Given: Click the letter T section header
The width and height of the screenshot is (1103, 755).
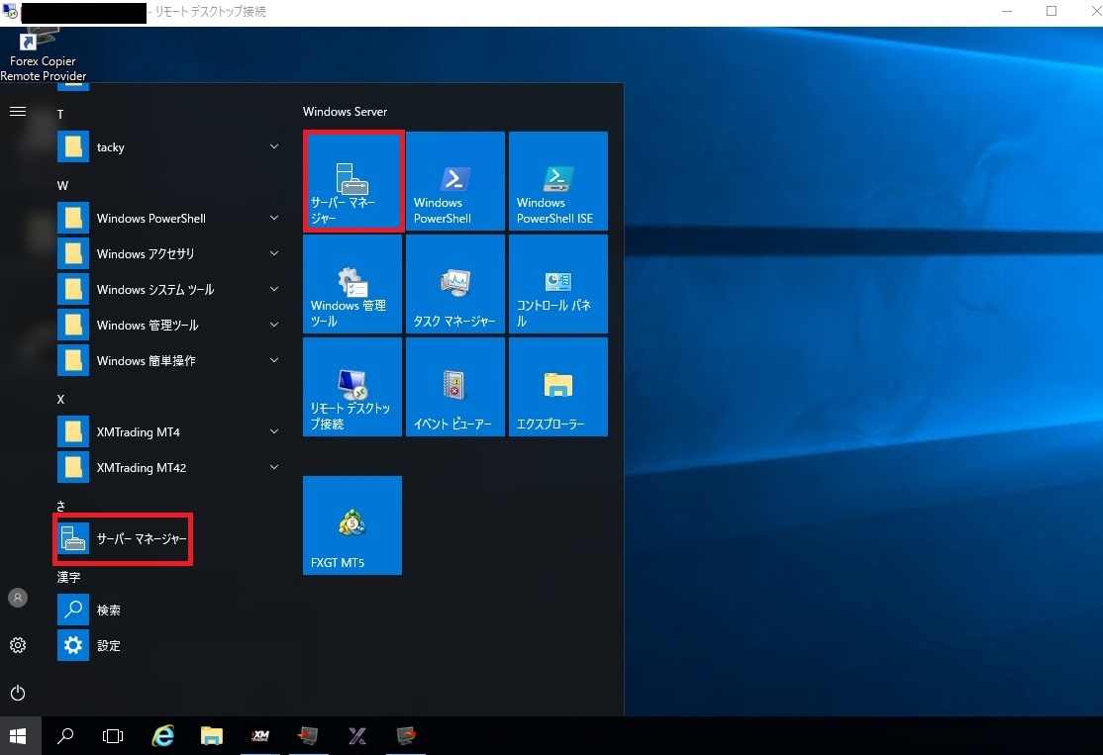Looking at the screenshot, I should coord(60,115).
